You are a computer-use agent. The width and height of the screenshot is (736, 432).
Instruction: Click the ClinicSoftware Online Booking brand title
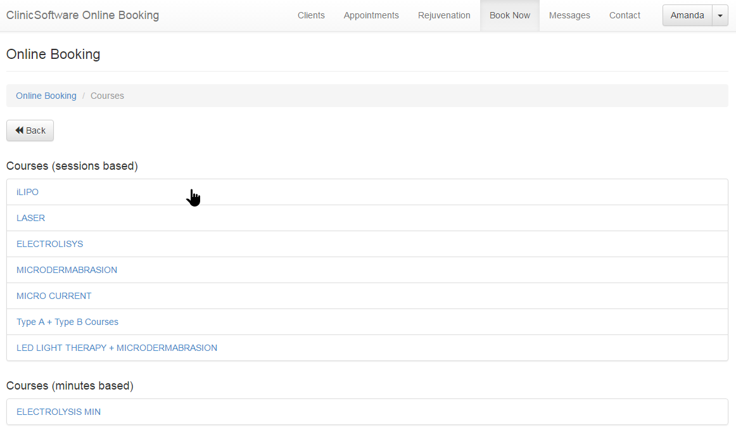coord(83,15)
